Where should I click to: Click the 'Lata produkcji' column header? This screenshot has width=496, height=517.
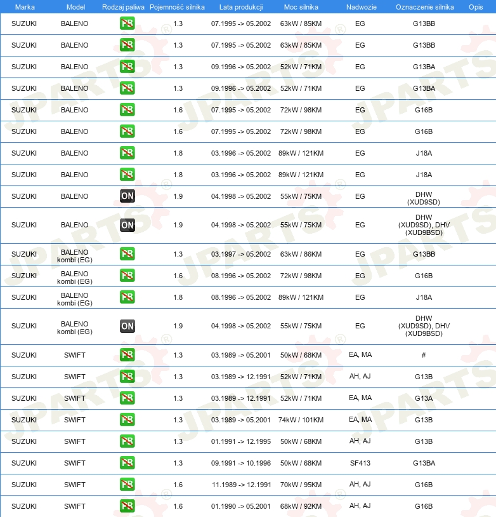tap(241, 7)
